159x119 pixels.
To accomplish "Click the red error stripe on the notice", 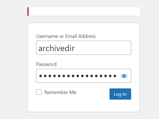I will [x=28, y=12].
